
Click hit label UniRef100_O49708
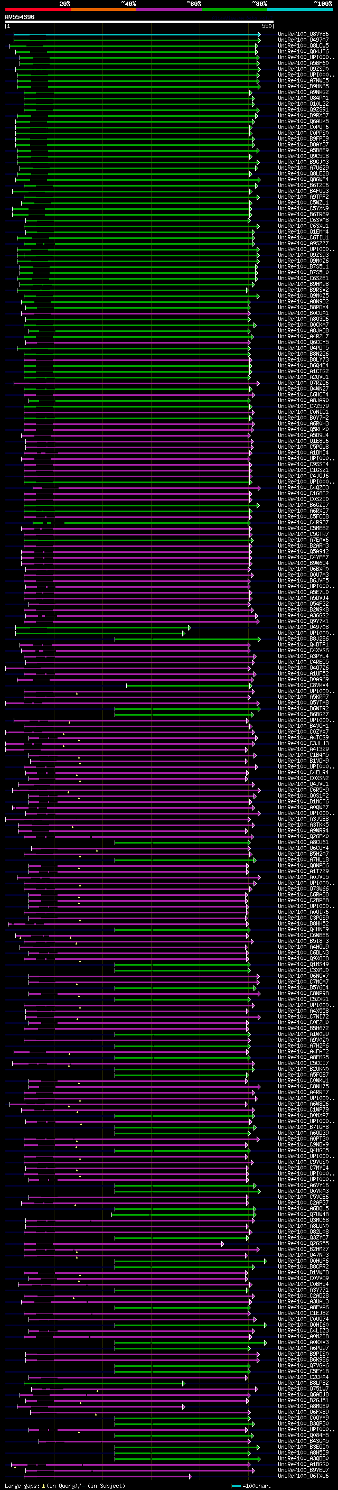[303, 627]
